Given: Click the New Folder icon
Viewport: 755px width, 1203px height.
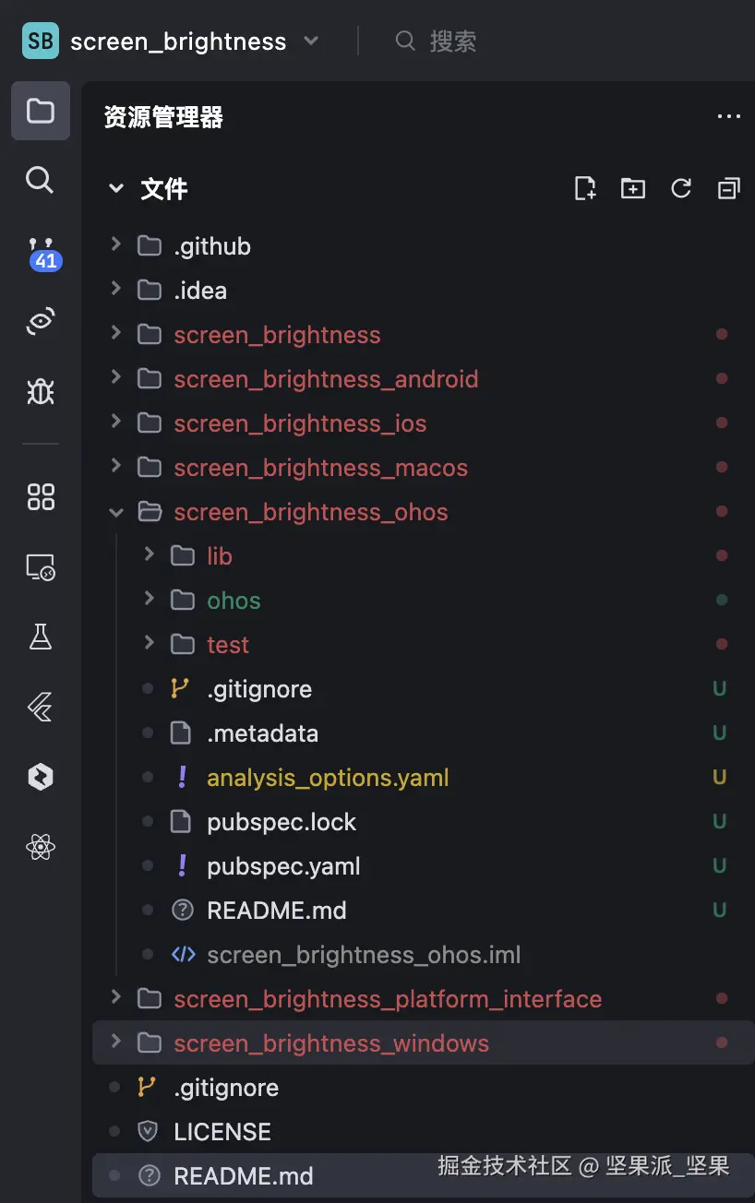Looking at the screenshot, I should click(x=633, y=188).
